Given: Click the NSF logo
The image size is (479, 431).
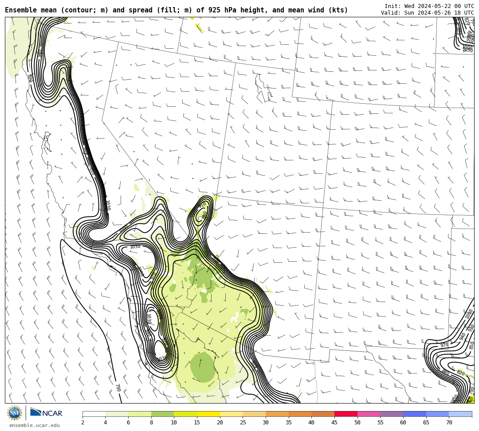Looking at the screenshot, I should [x=15, y=413].
